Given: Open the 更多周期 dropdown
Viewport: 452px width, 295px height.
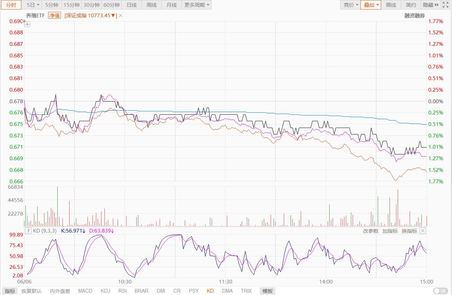Looking at the screenshot, I should pyautogui.click(x=197, y=5).
